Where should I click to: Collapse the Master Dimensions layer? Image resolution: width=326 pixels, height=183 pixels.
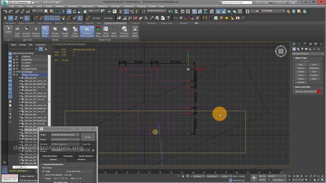click(x=14, y=75)
